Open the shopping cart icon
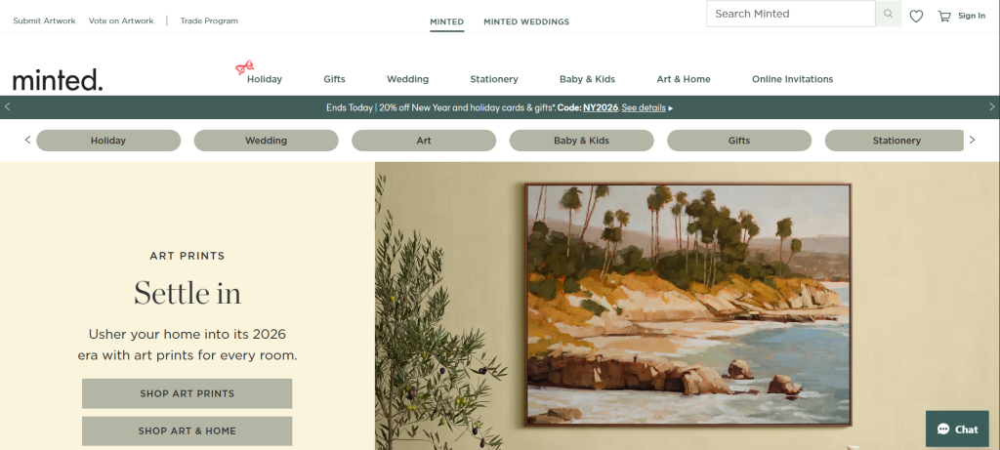The image size is (1000, 450). [x=944, y=16]
